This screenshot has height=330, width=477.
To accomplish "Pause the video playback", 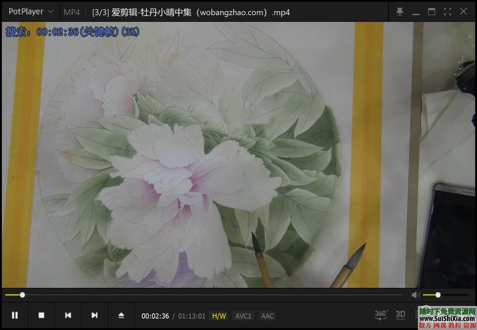I will pos(15,315).
